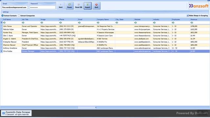
Task: Click the $788,000 revenue cell
Action: [x=200, y=26]
